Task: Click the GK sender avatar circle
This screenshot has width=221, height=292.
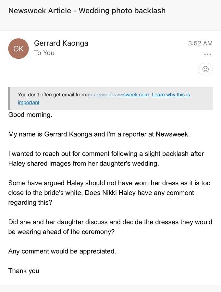Action: tap(18, 49)
